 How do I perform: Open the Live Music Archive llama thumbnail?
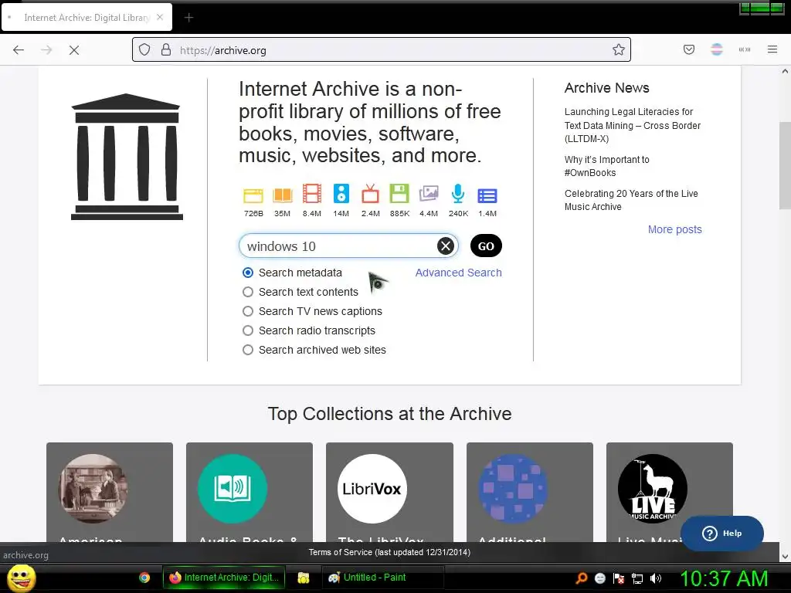[x=652, y=488]
